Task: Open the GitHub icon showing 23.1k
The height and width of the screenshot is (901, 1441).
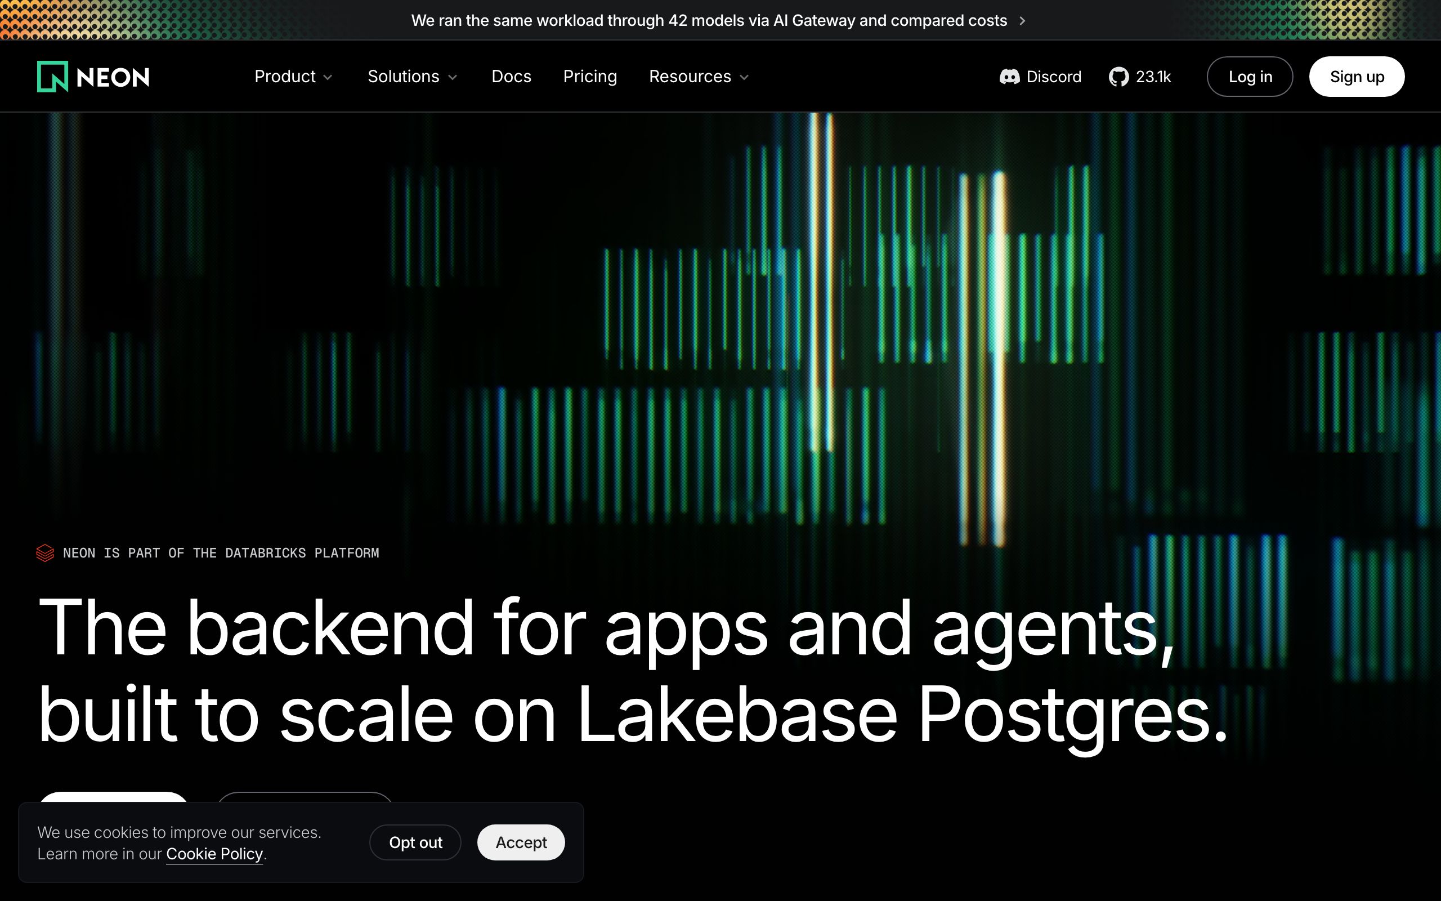Action: (1119, 77)
